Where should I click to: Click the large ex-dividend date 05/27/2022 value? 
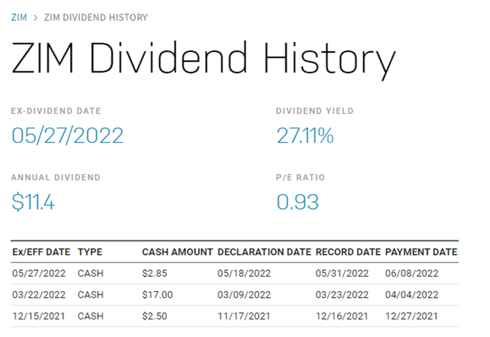point(67,136)
